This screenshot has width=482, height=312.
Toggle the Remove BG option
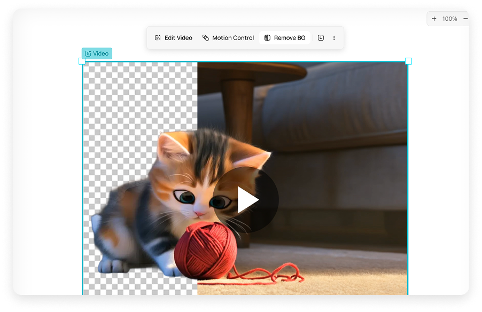285,37
